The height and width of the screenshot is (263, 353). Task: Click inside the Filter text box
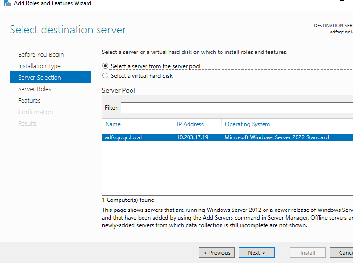coord(234,108)
